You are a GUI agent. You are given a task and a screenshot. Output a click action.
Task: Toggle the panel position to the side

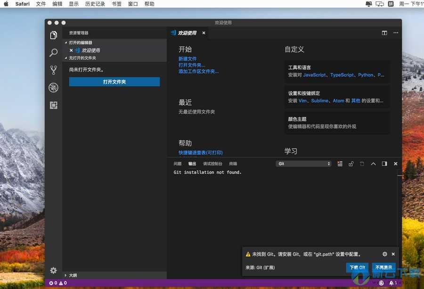384,164
